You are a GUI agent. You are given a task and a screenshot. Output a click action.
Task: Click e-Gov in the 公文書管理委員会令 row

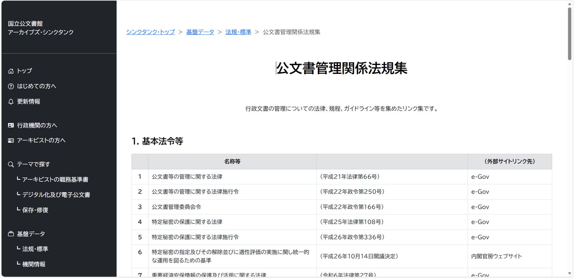480,207
